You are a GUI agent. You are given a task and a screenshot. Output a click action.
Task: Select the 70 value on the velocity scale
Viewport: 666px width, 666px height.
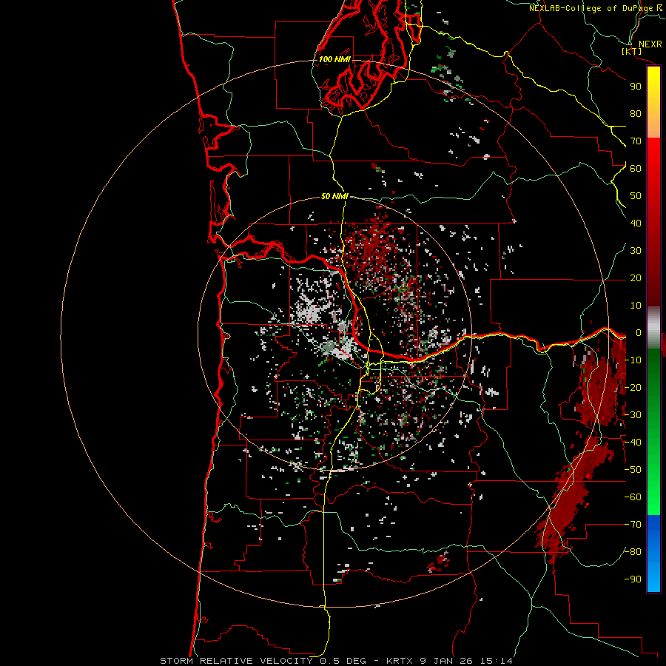point(636,141)
